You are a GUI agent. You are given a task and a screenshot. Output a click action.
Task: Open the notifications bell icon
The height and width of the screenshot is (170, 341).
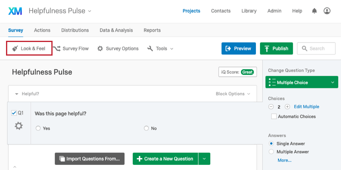(x=314, y=11)
